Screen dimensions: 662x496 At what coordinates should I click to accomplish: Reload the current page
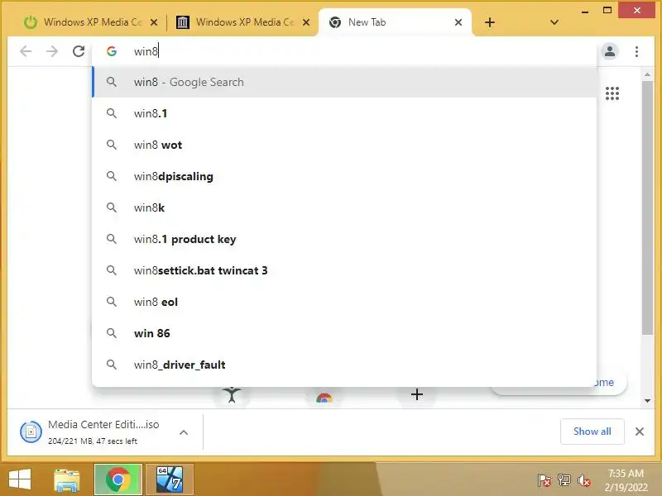coord(79,51)
